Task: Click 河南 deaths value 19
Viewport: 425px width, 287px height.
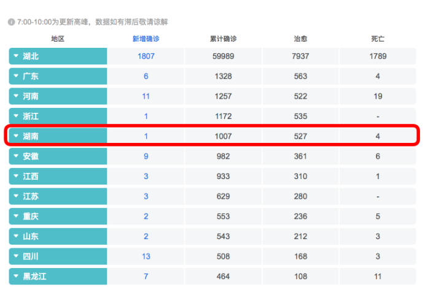Action: (x=378, y=96)
